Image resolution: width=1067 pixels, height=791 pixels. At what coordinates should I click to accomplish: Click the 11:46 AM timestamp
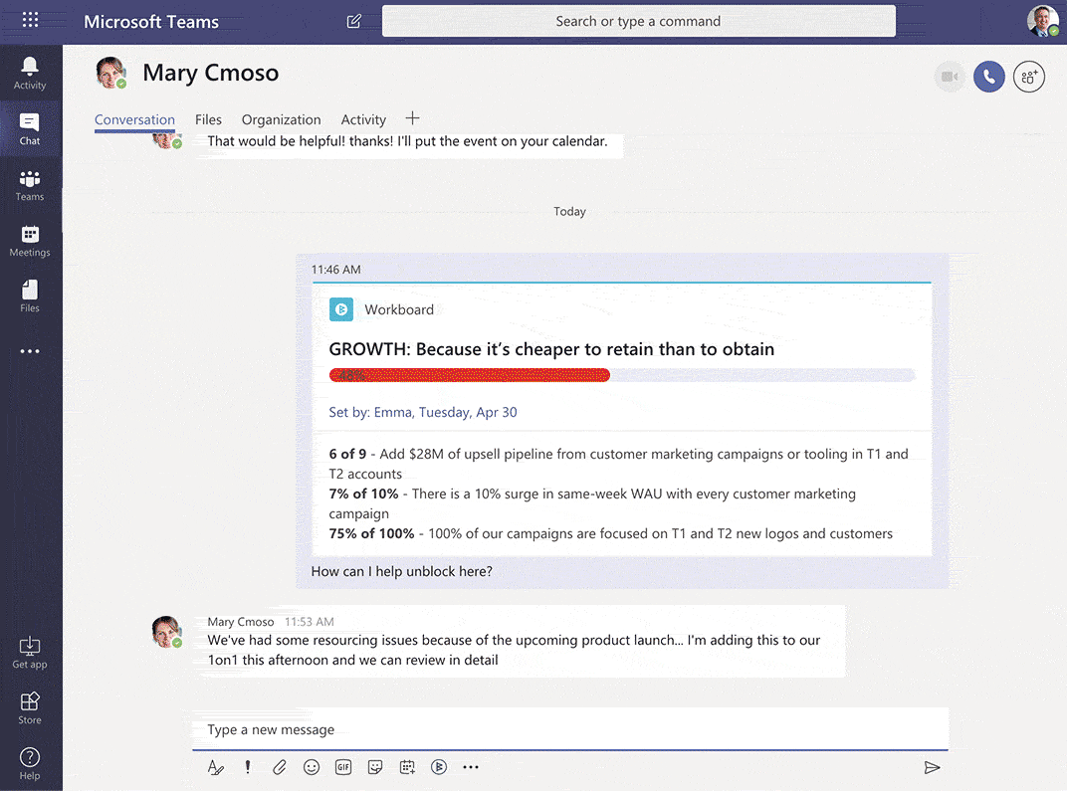pos(336,270)
